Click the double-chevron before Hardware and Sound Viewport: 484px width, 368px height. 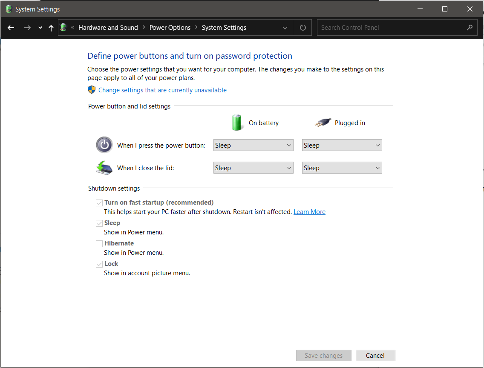(x=72, y=27)
